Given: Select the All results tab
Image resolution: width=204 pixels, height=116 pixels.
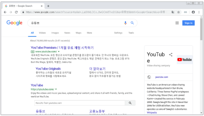Looking at the screenshot, I should [32, 33].
